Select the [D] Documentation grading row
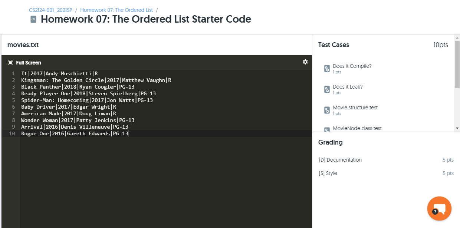This screenshot has height=228, width=460. (x=386, y=160)
